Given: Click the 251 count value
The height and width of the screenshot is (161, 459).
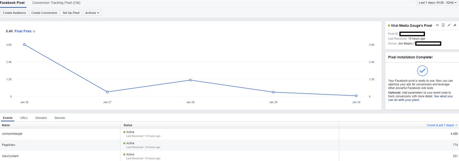Looking at the screenshot, I should pyautogui.click(x=455, y=156).
